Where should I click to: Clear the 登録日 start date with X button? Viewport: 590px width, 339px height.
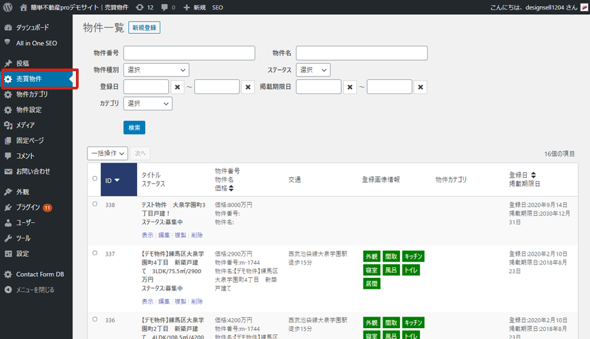pos(177,87)
